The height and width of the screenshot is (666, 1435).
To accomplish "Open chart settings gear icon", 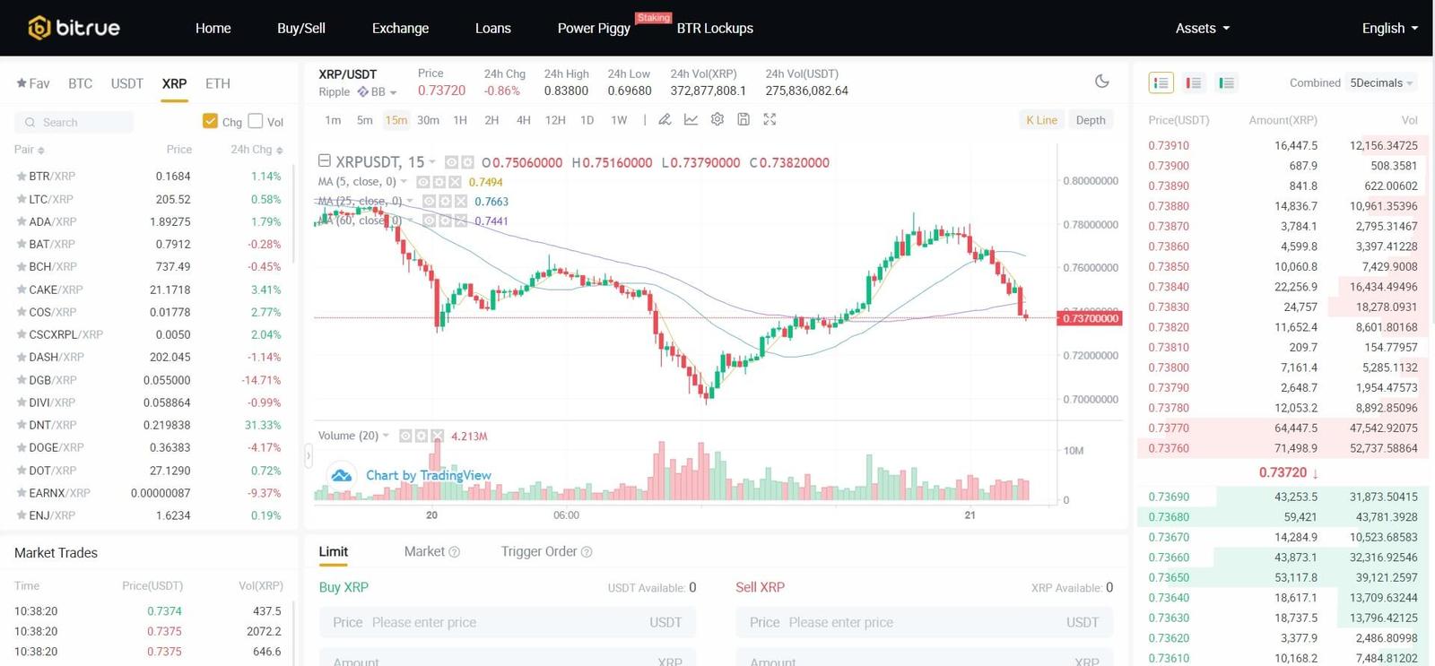I will click(x=717, y=119).
